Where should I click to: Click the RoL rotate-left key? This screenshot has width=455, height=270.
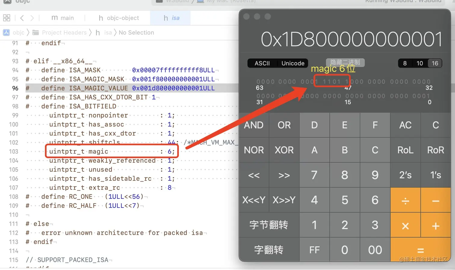click(x=405, y=150)
